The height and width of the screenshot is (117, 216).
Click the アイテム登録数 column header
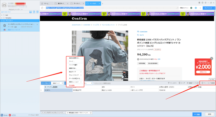click(58, 87)
